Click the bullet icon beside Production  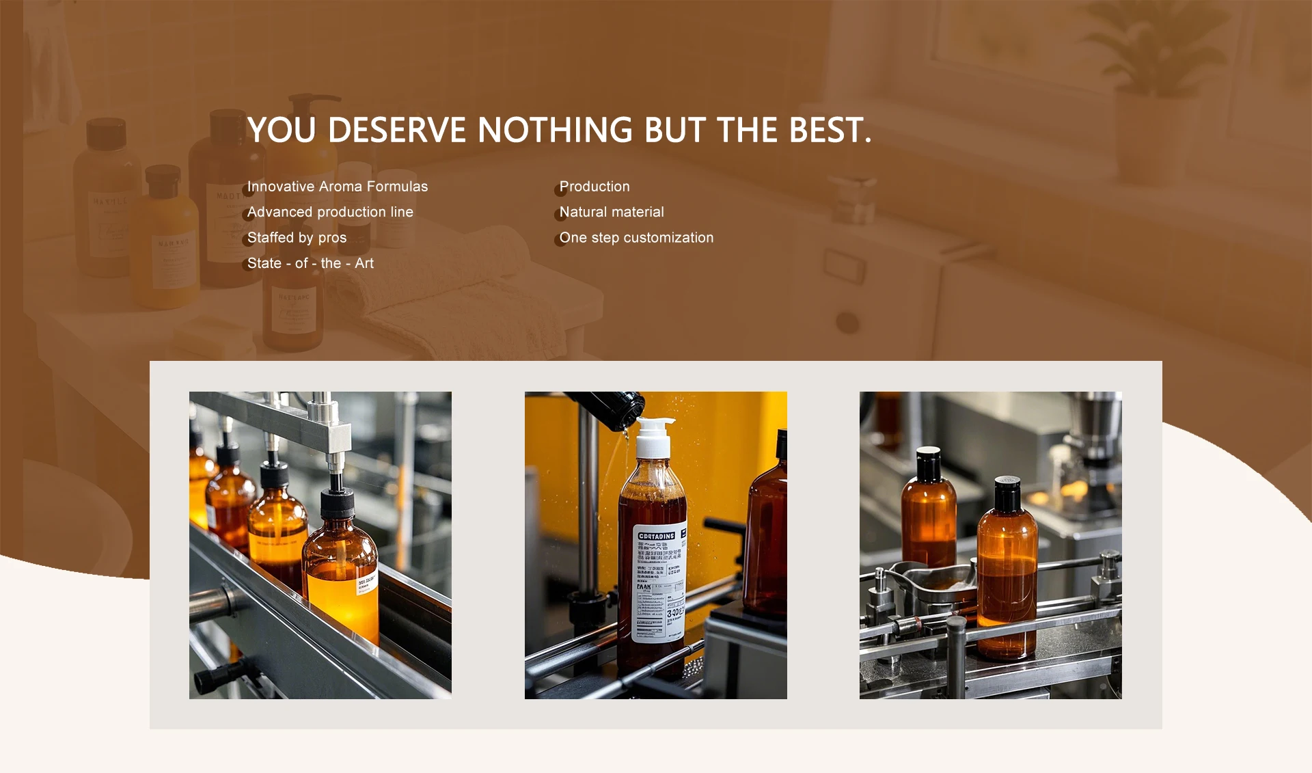pyautogui.click(x=560, y=190)
